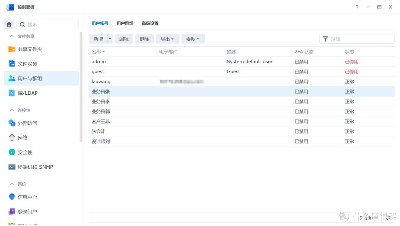Open the 委派 dropdown menu
Image resolution: width=400 pixels, height=226 pixels.
pos(193,38)
